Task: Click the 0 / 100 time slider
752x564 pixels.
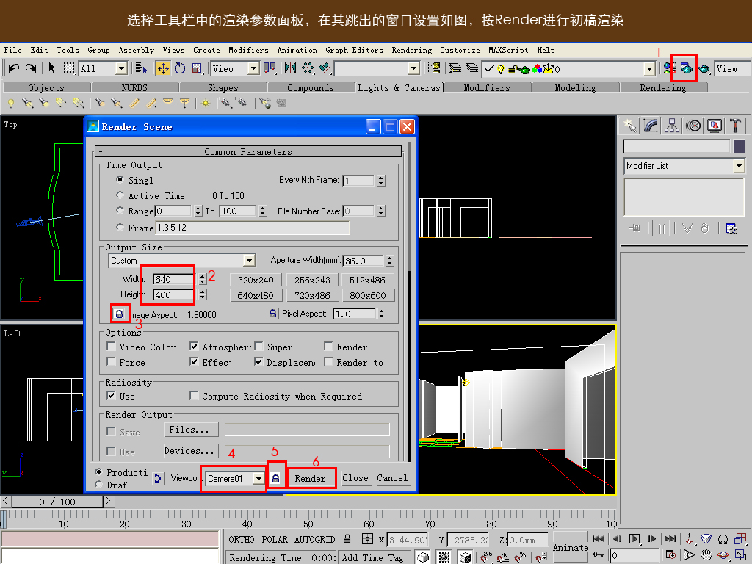Action: (57, 502)
